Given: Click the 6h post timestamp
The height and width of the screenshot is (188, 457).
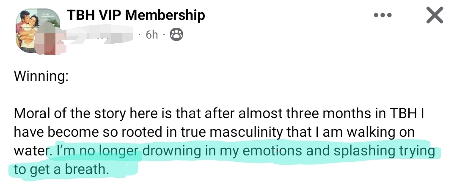Looking at the screenshot, I should coord(151,35).
